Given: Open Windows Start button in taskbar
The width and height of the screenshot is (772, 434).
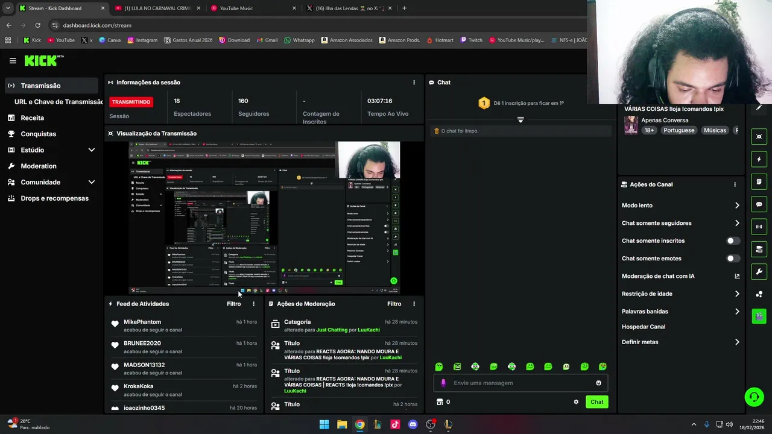Looking at the screenshot, I should (x=324, y=424).
